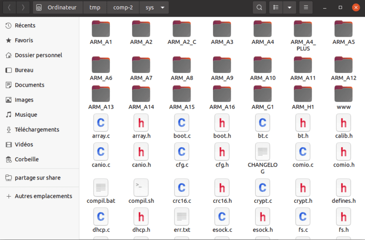Open Récents in the sidebar

[39, 25]
